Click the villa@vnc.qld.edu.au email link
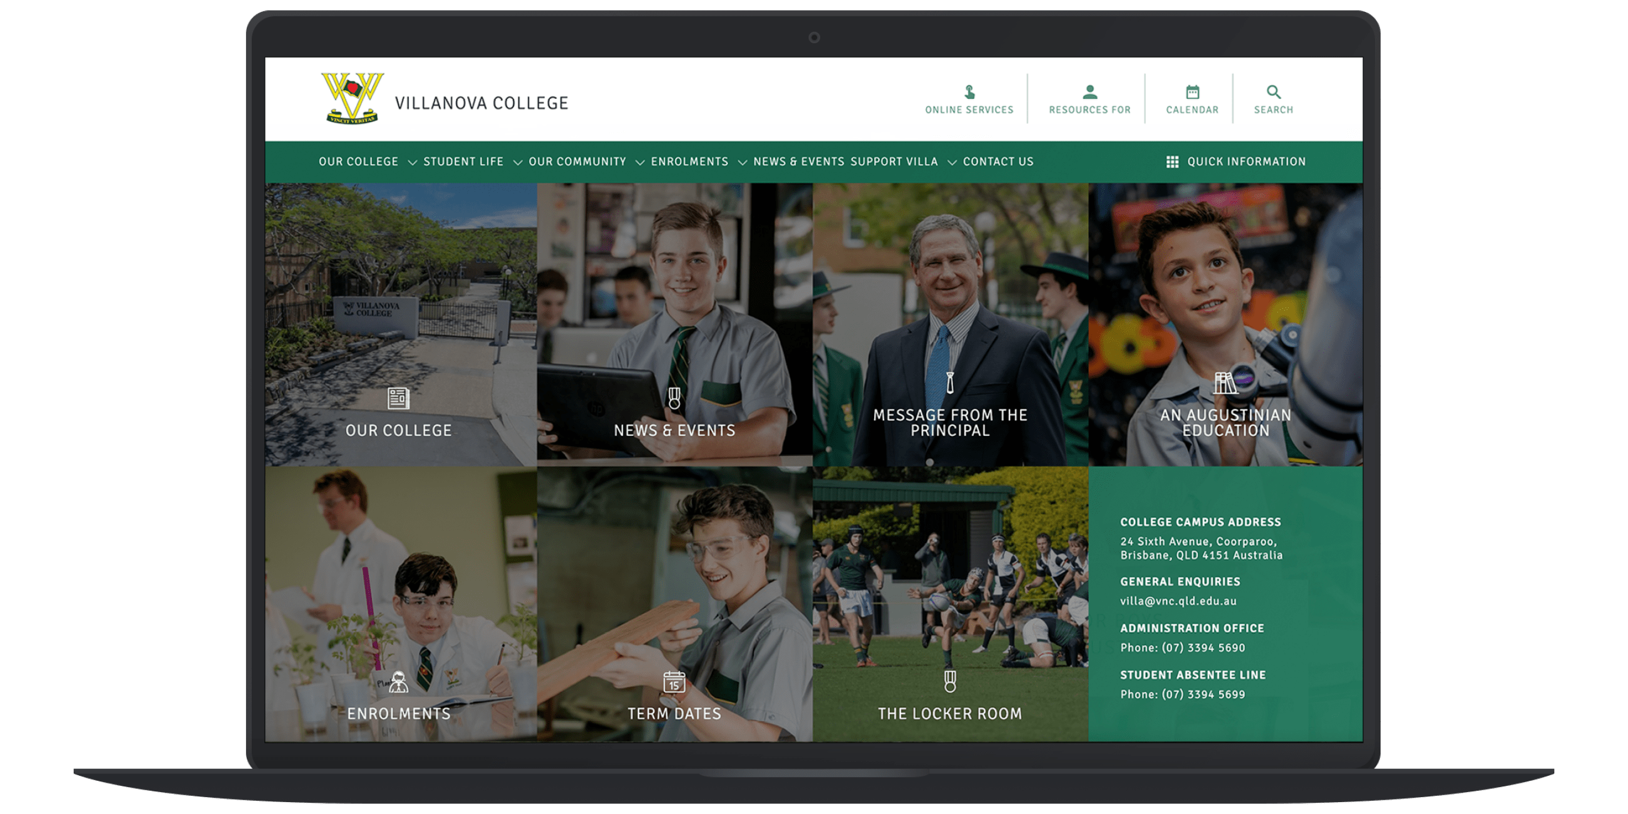The width and height of the screenshot is (1628, 814). [x=1178, y=601]
